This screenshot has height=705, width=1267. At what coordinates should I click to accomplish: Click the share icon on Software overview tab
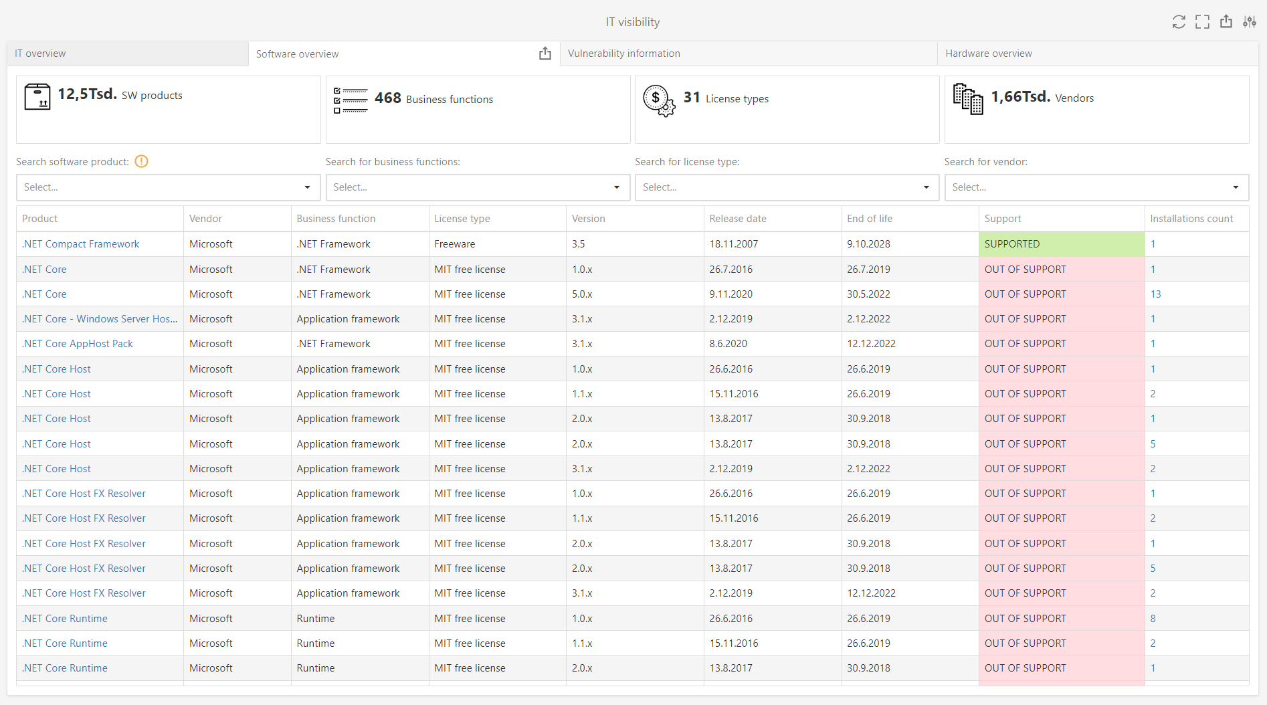[545, 54]
